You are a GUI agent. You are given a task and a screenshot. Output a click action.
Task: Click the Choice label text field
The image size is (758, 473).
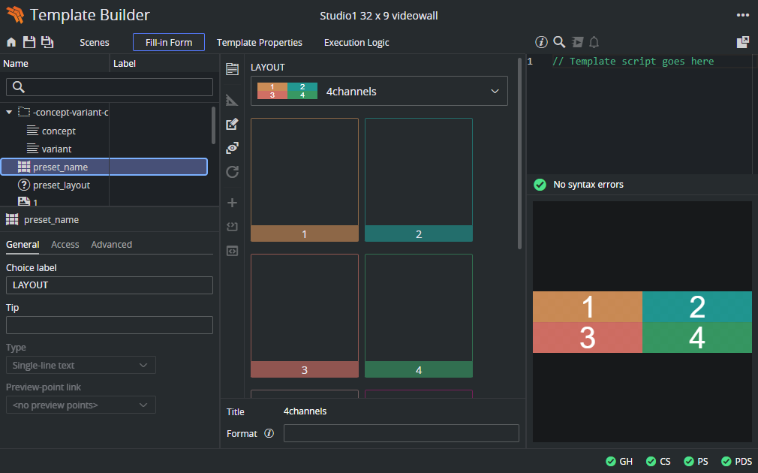point(110,285)
